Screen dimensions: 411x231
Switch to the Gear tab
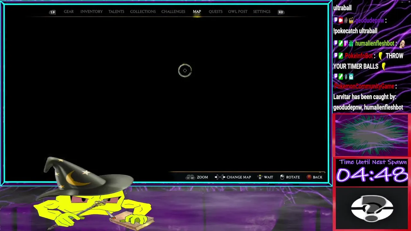[x=68, y=12]
